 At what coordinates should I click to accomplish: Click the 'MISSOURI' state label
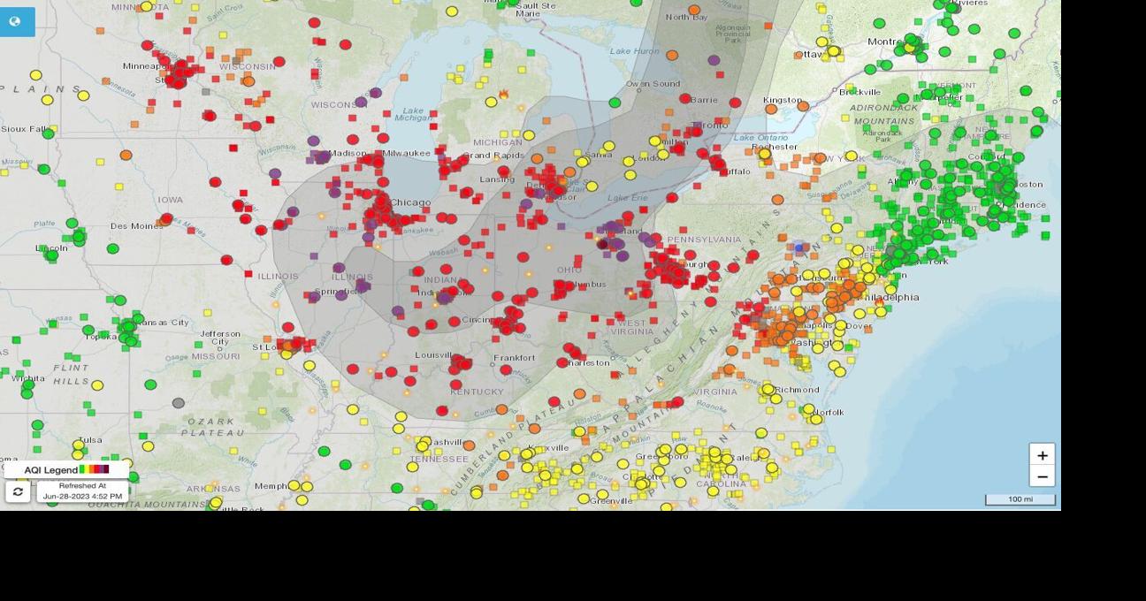[x=216, y=356]
